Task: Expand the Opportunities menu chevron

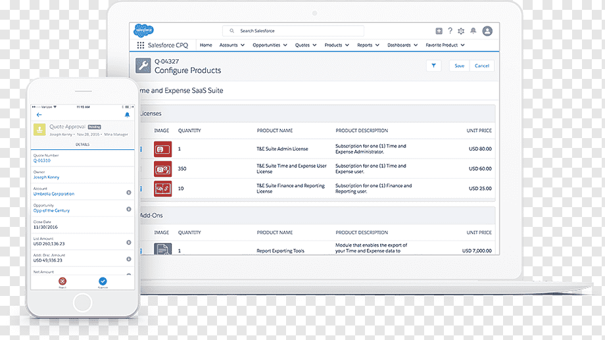Action: (x=285, y=45)
